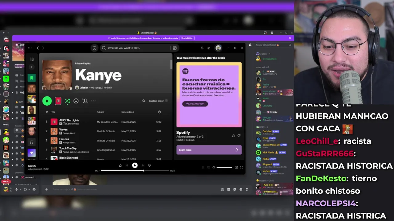The width and height of the screenshot is (394, 221).
Task: Click the Title column header
Action: tap(53, 112)
